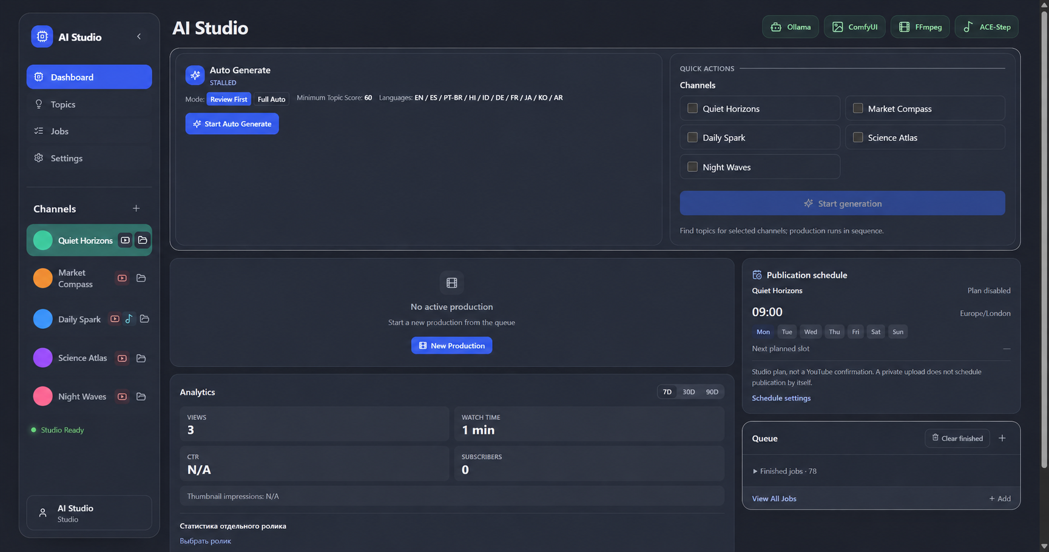The width and height of the screenshot is (1049, 552).
Task: Go to Topics in sidebar
Action: coord(89,104)
